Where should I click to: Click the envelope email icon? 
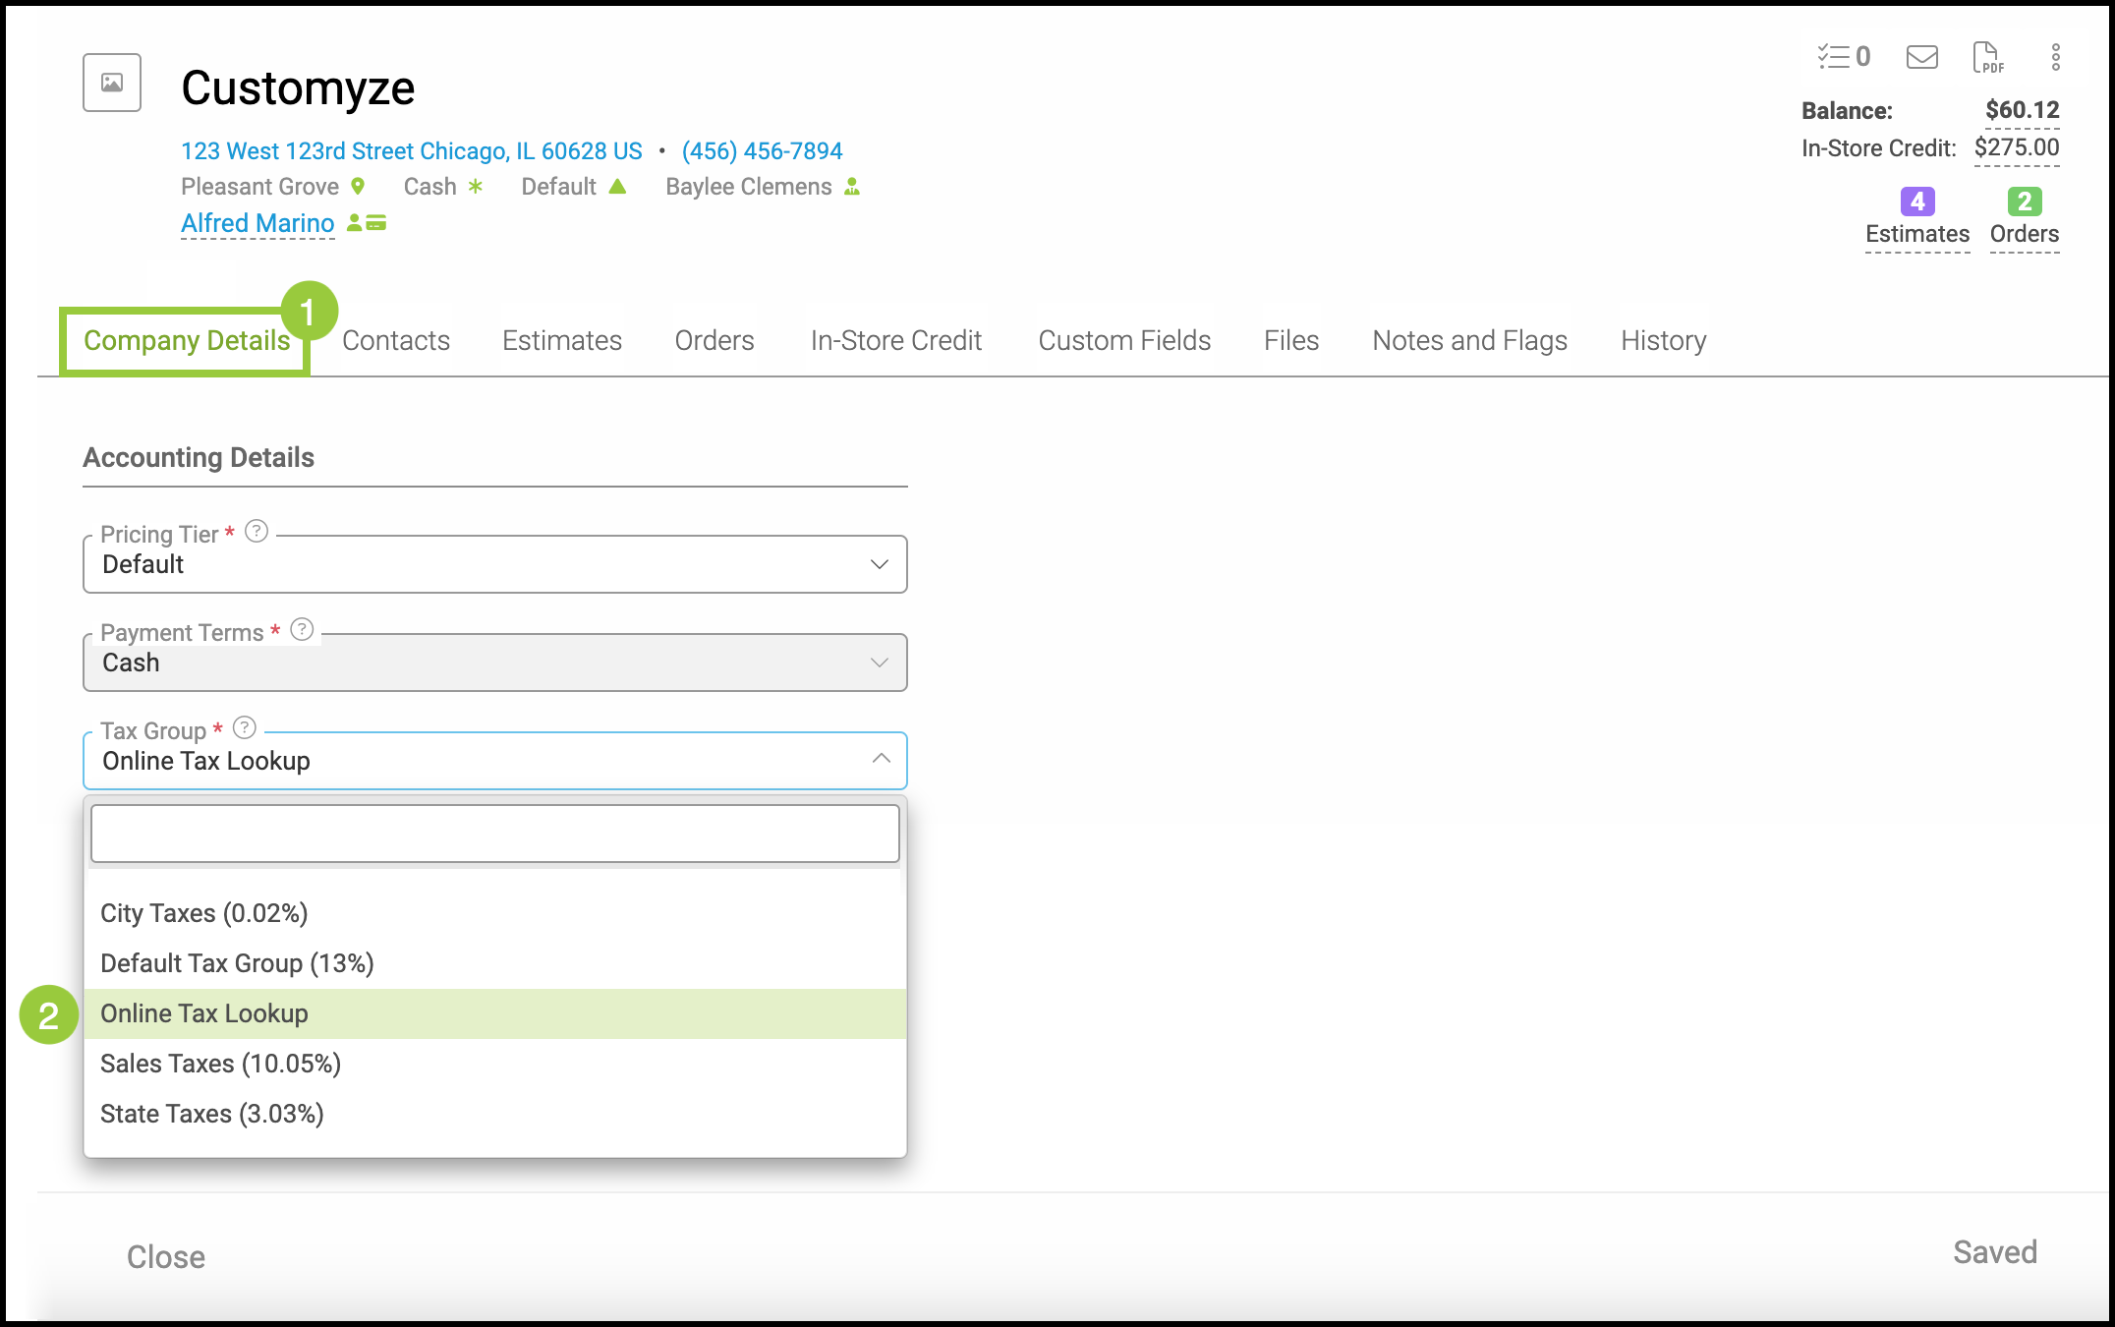tap(1921, 57)
